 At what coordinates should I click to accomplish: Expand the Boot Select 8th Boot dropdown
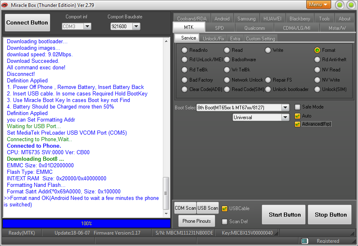point(285,107)
